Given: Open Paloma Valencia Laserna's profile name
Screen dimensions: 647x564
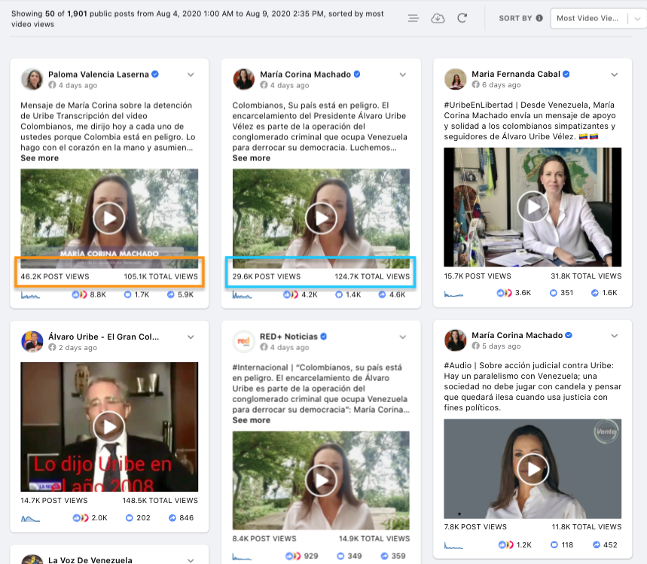Looking at the screenshot, I should coord(99,75).
